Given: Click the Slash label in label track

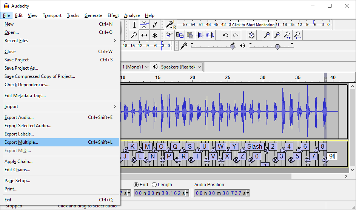Looking at the screenshot, I should 254,147.
